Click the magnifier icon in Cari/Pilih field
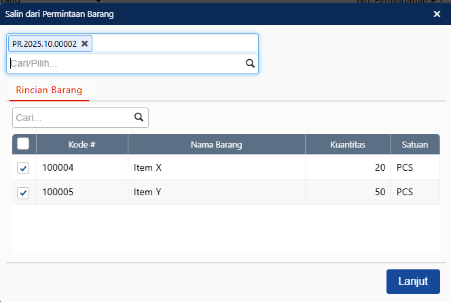 249,63
